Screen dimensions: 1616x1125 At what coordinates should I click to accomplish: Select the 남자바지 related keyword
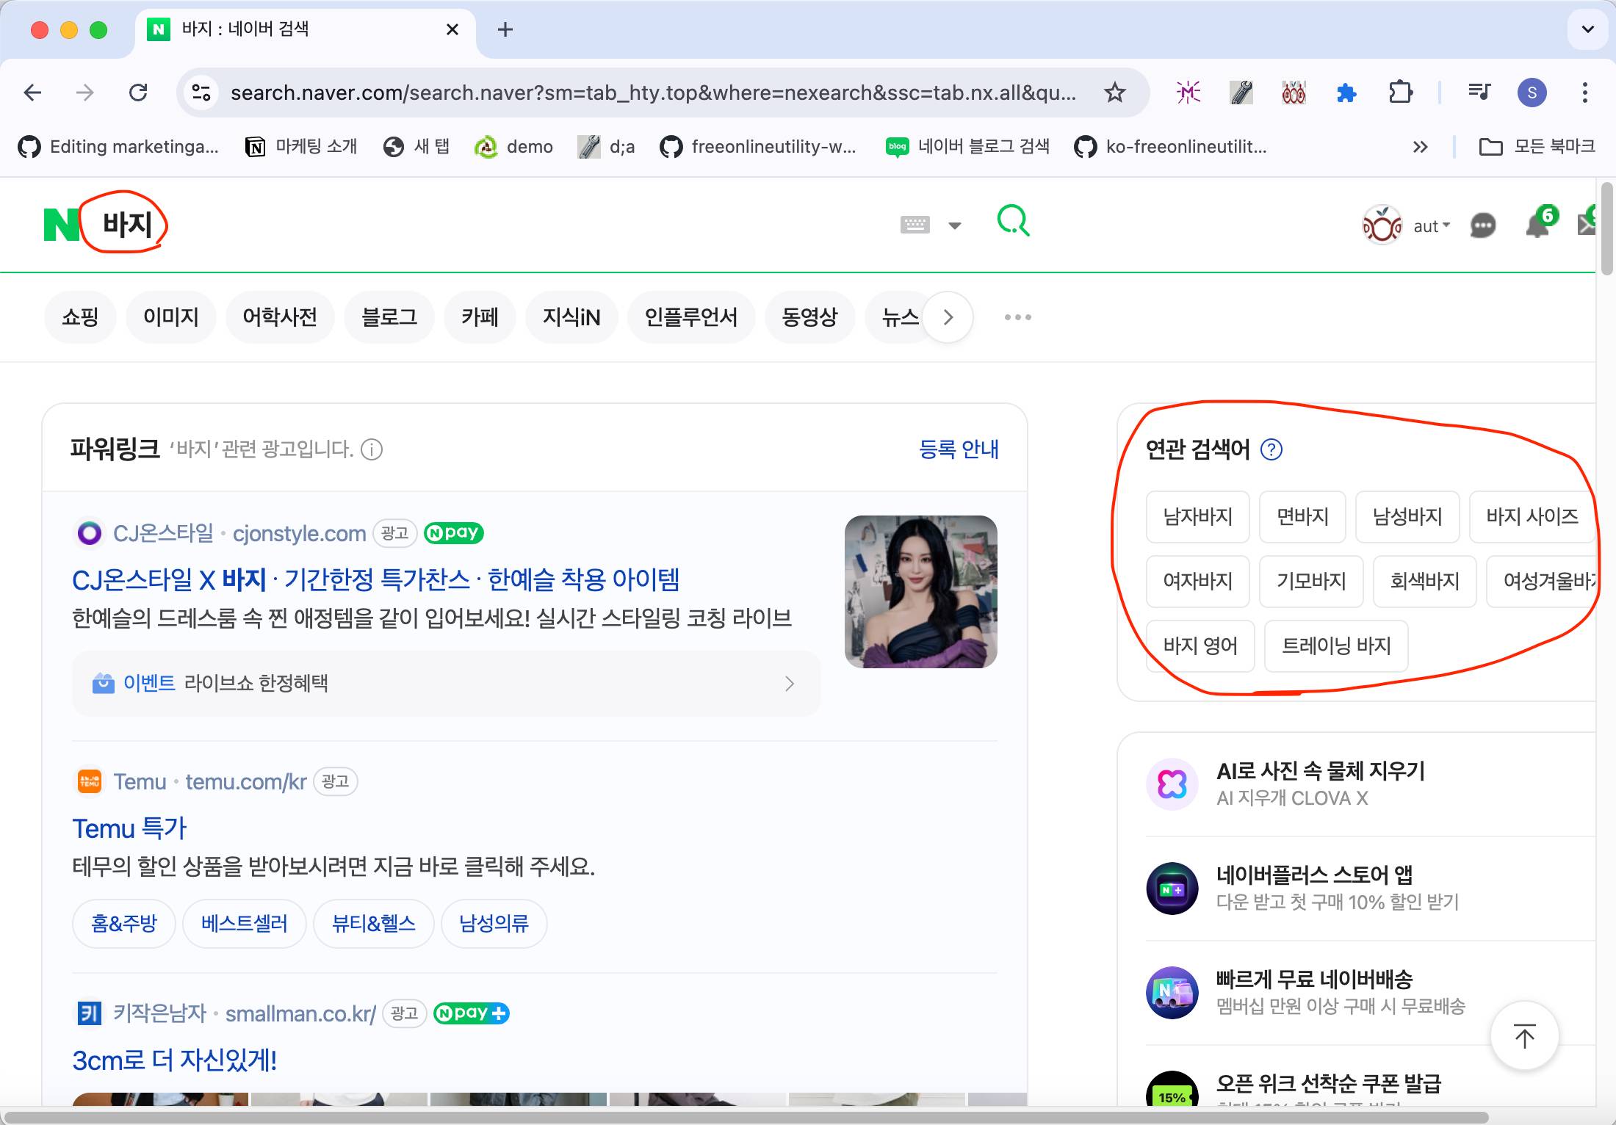(1197, 517)
